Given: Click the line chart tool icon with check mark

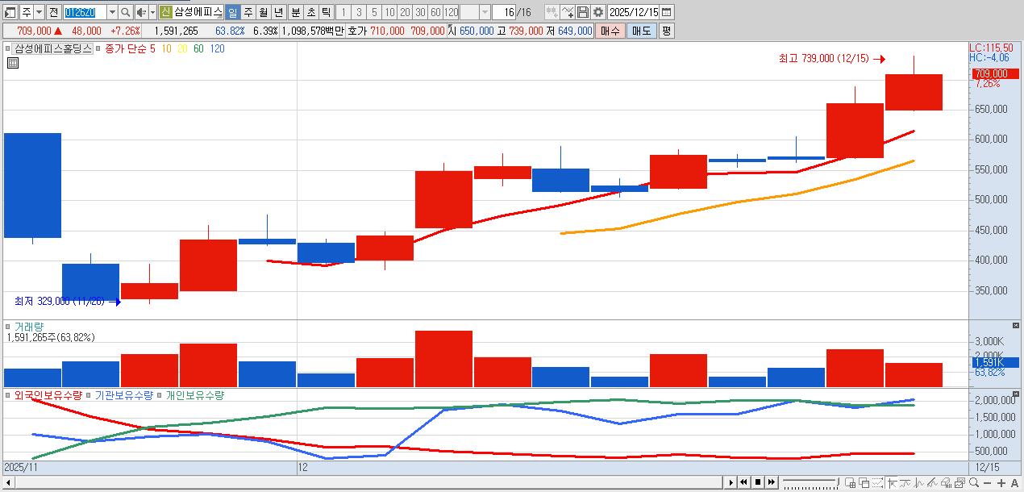Looking at the screenshot, I should pos(568,12).
